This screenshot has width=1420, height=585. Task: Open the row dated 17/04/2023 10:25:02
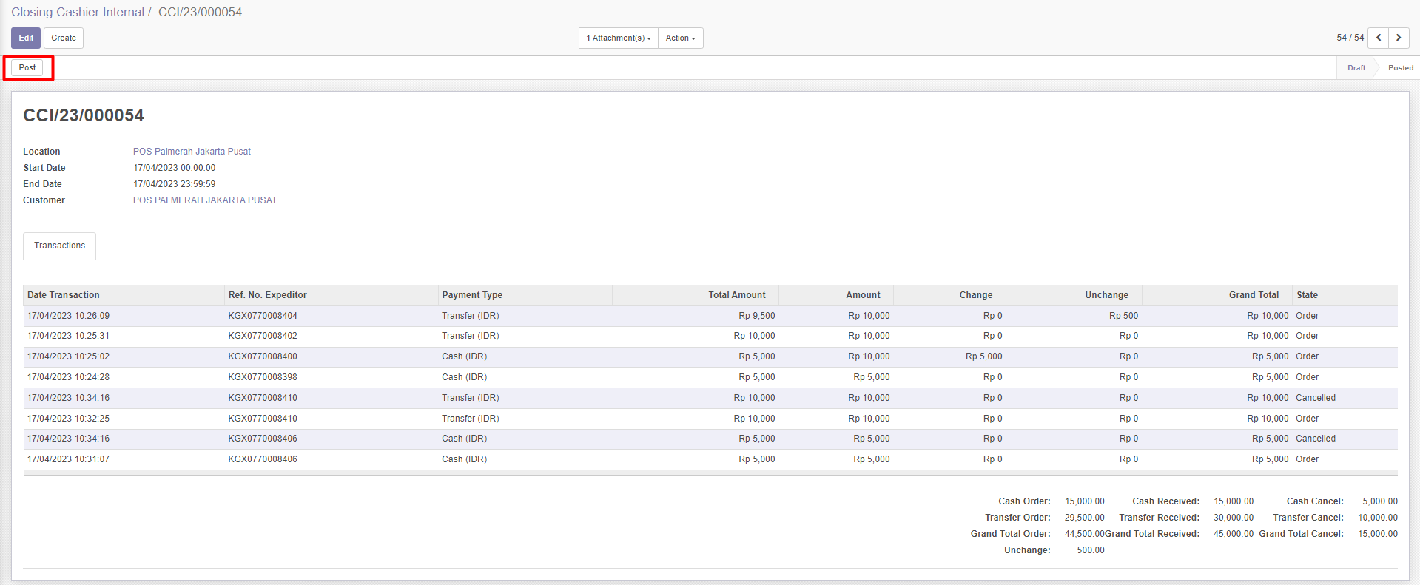(x=710, y=356)
